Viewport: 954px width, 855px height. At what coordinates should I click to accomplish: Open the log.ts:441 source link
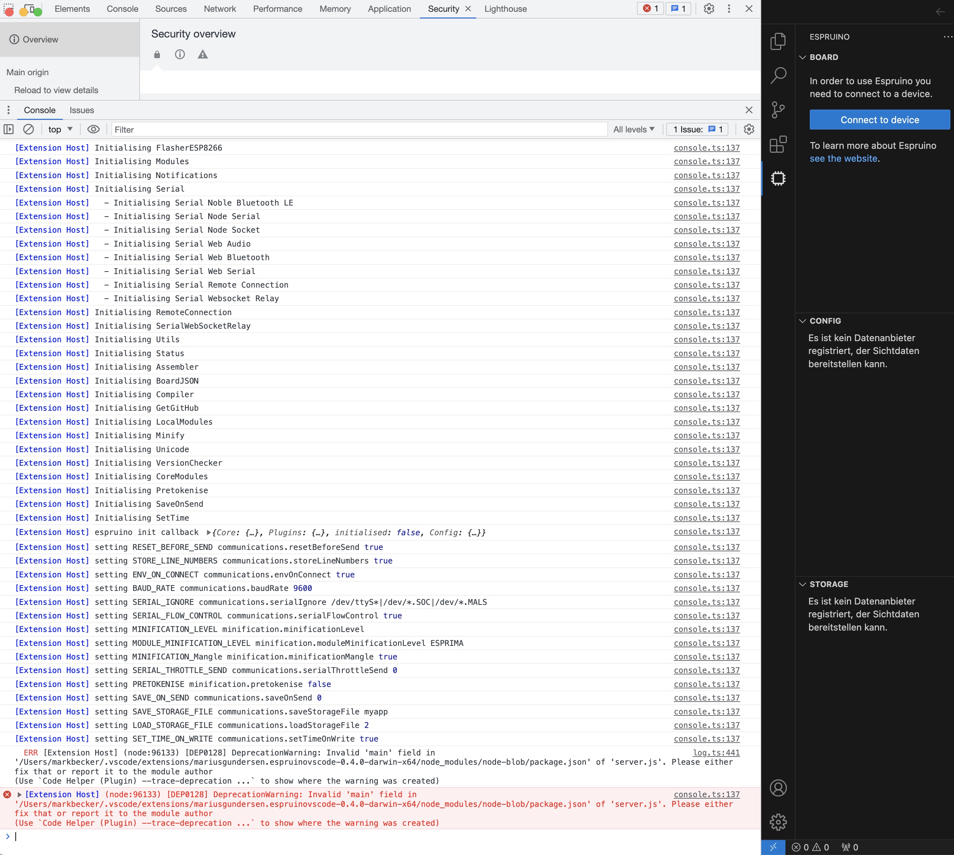pos(716,753)
